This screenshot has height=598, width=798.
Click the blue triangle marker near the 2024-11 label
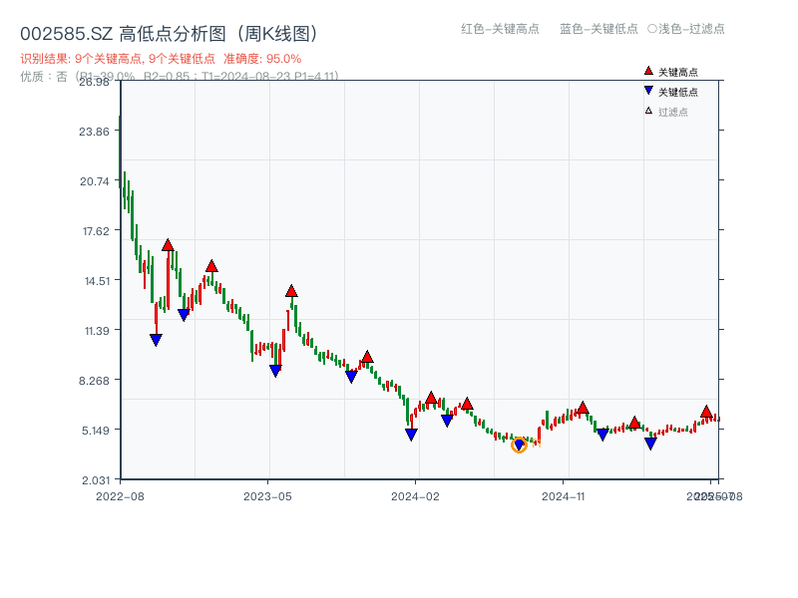click(600, 434)
